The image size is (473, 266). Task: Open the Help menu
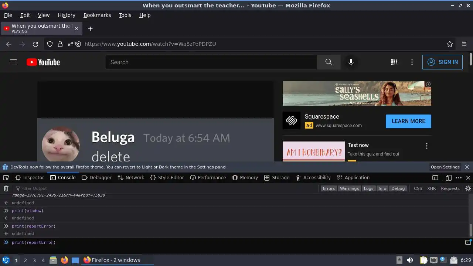(145, 15)
